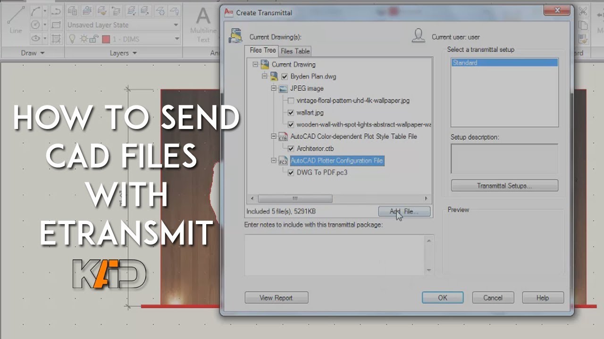Uncheck the wooden-wall-with-spot-lights image checkbox
604x339 pixels.
click(x=291, y=125)
